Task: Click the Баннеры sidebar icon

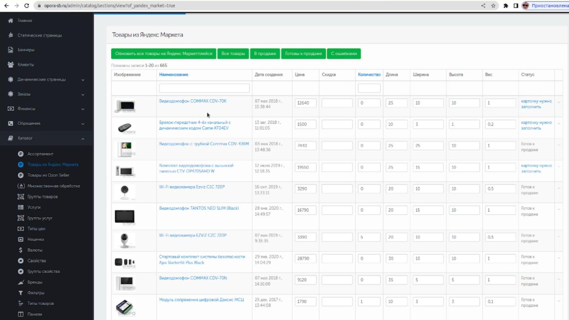Action: coord(11,50)
